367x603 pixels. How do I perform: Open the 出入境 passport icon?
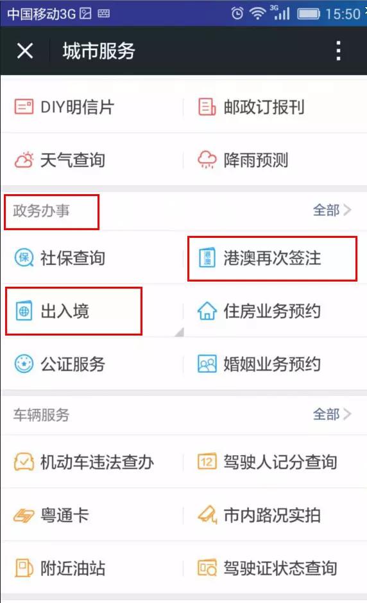tap(24, 311)
